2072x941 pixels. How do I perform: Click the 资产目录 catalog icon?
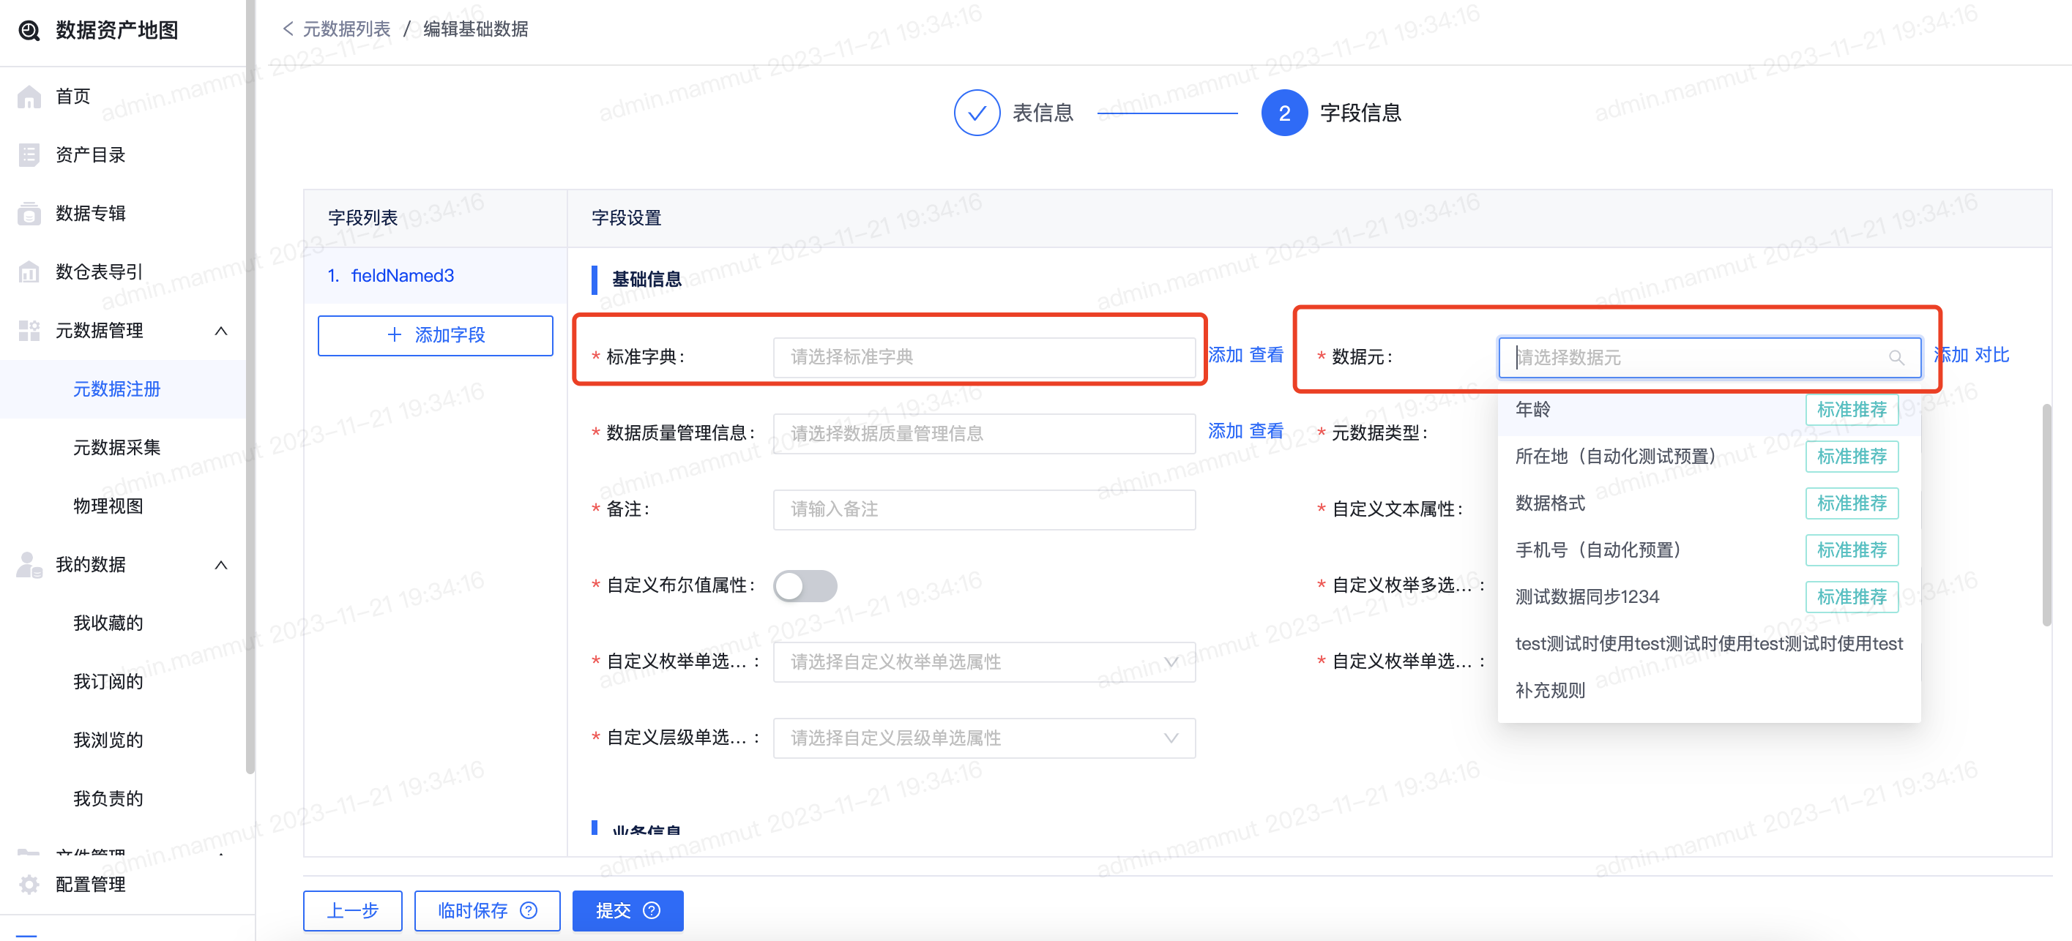(x=29, y=155)
